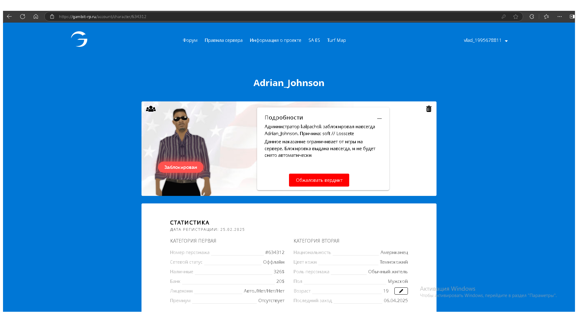This screenshot has height=325, width=578.
Task: Open browser settings three-dots menu
Action: tap(560, 17)
